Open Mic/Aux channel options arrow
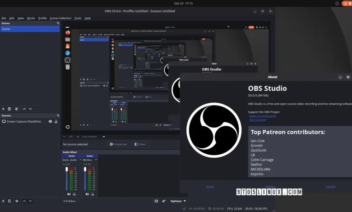This screenshot has height=212, width=352. tap(96, 160)
